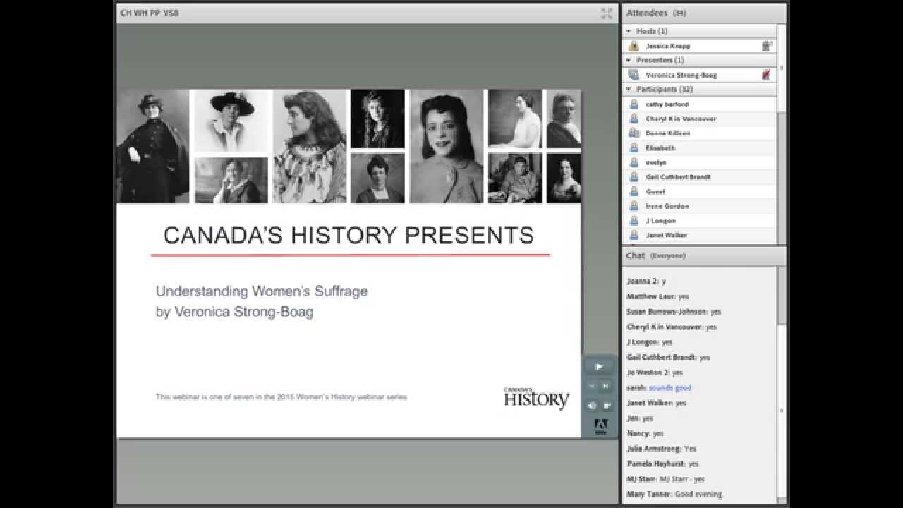Click Jessica Knapp's status icon on the right
Screen dimensions: 903x508
766,46
